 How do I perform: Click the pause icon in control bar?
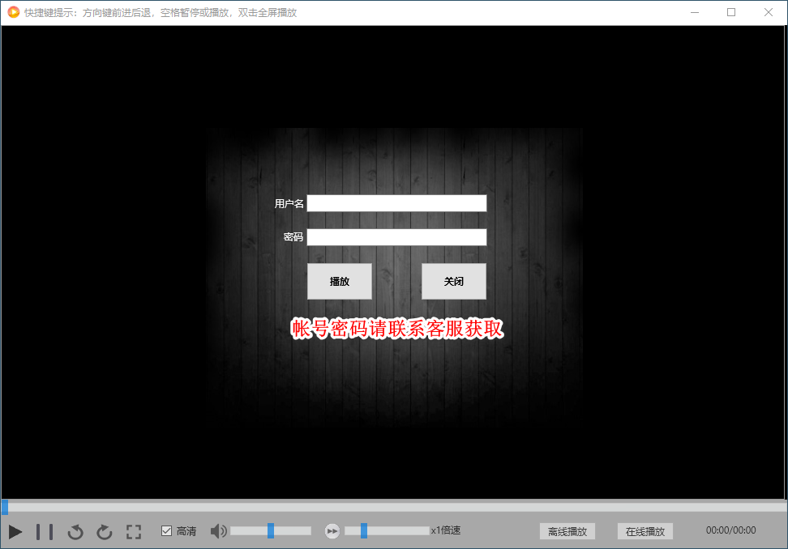tap(45, 531)
